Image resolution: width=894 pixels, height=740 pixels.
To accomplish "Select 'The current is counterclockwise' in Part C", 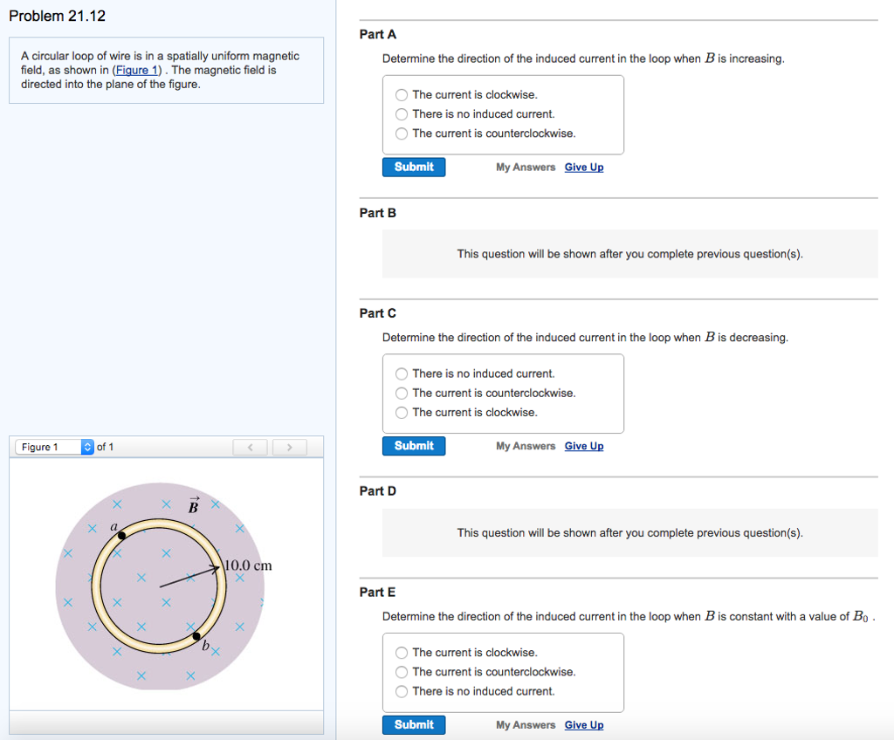I will tap(402, 393).
